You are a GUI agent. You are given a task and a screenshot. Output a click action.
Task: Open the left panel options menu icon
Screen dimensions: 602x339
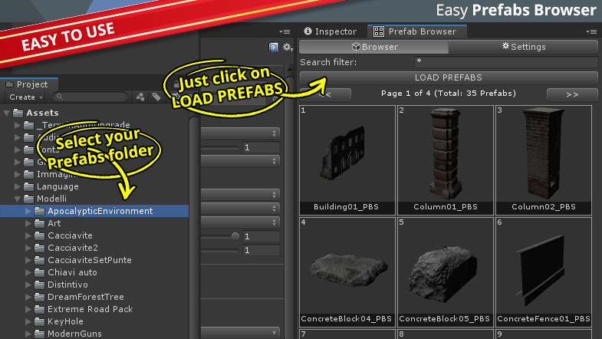click(285, 31)
